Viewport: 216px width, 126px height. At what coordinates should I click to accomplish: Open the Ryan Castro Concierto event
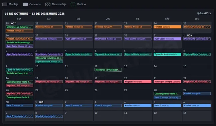point(167,39)
